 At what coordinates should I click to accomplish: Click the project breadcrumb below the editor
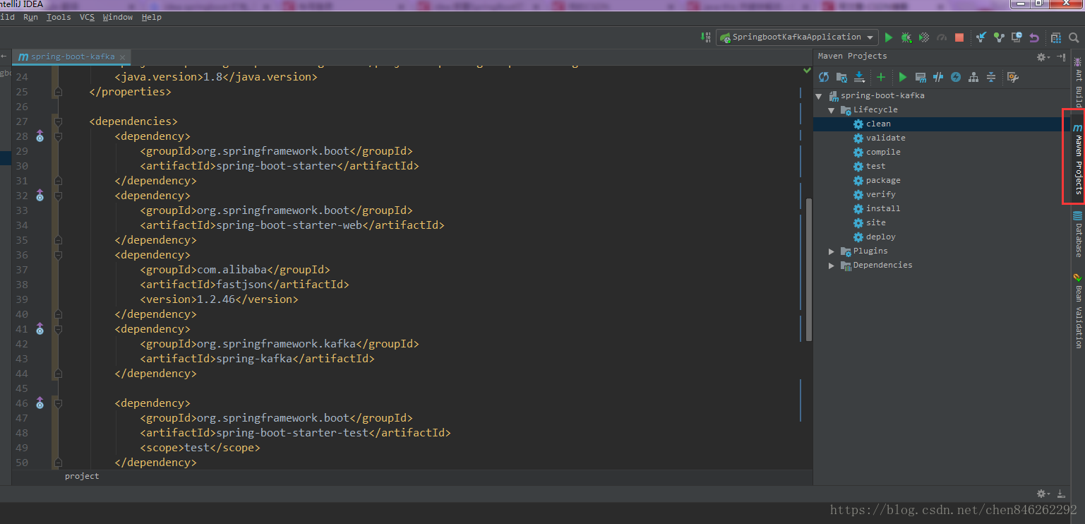pyautogui.click(x=82, y=477)
